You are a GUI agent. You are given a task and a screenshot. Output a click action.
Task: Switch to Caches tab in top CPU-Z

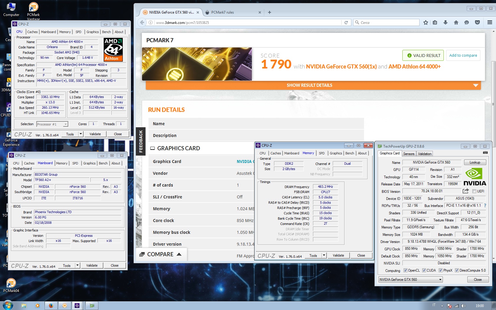point(32,32)
